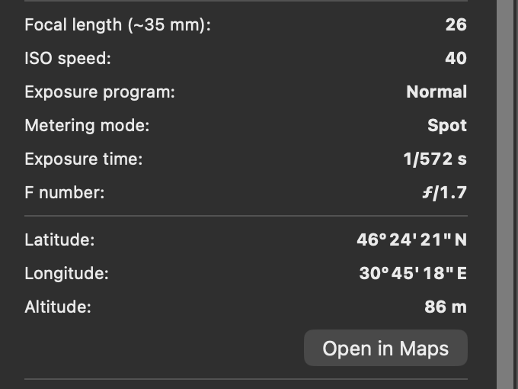518x389 pixels.
Task: Click the Longitude label
Action: point(66,273)
